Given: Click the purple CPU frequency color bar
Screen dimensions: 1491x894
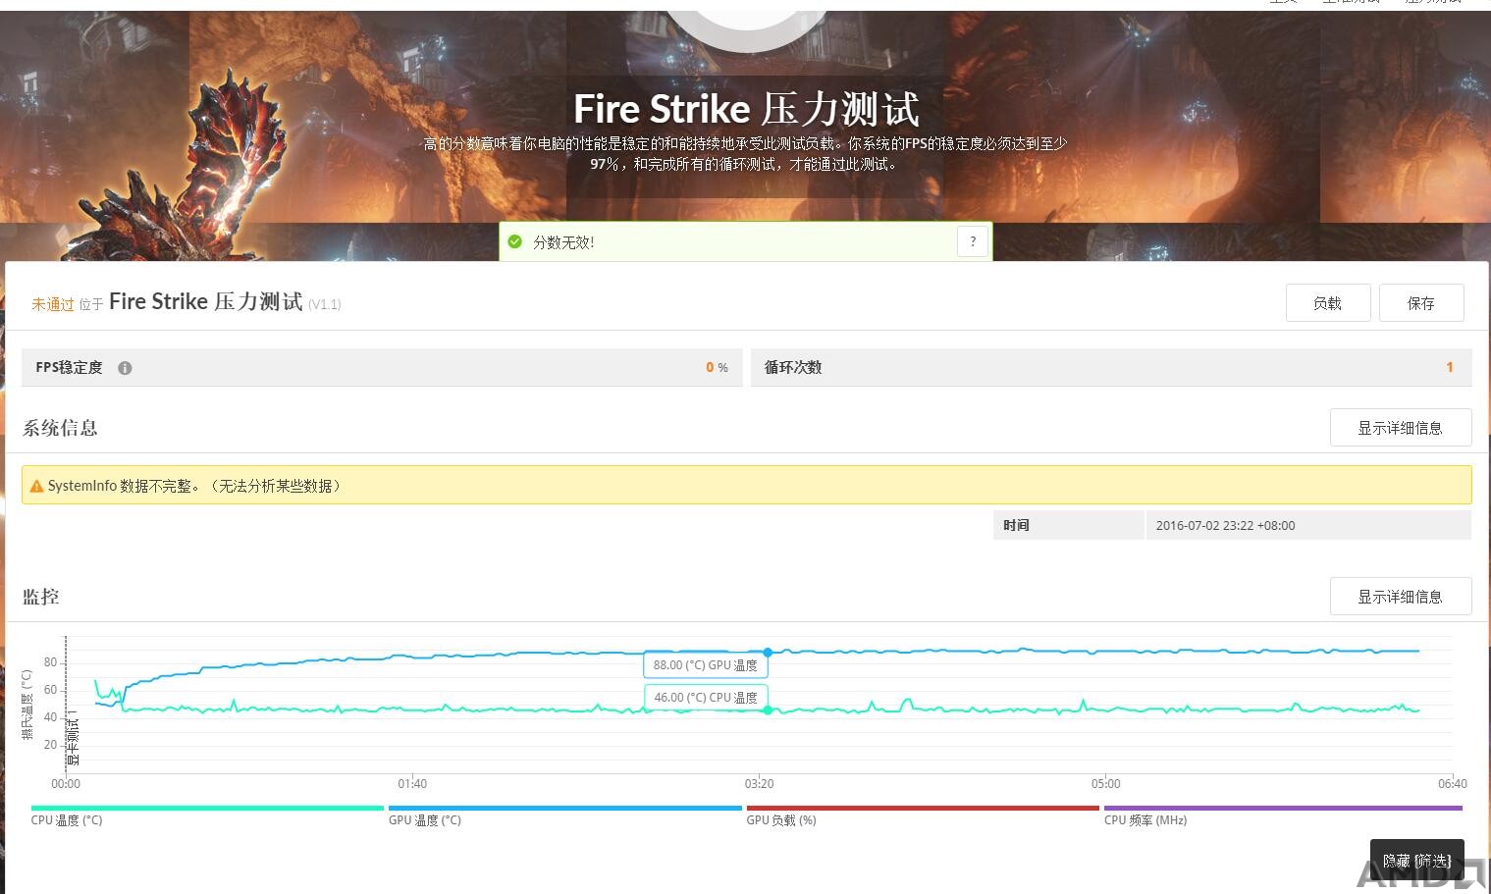Looking at the screenshot, I should click(1283, 809).
